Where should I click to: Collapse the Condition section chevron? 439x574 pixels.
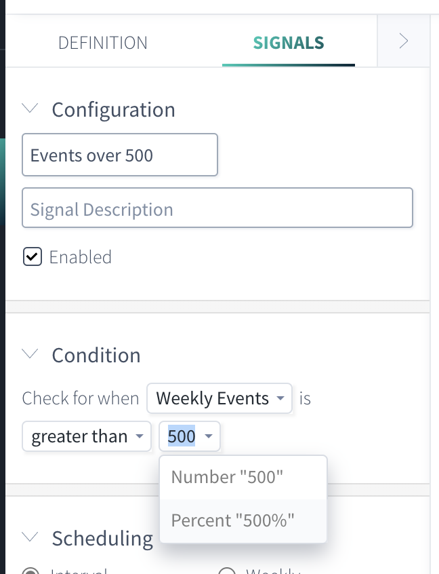30,353
